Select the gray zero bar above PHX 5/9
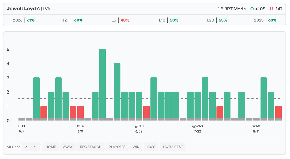The image size is (290, 159). pos(22,120)
